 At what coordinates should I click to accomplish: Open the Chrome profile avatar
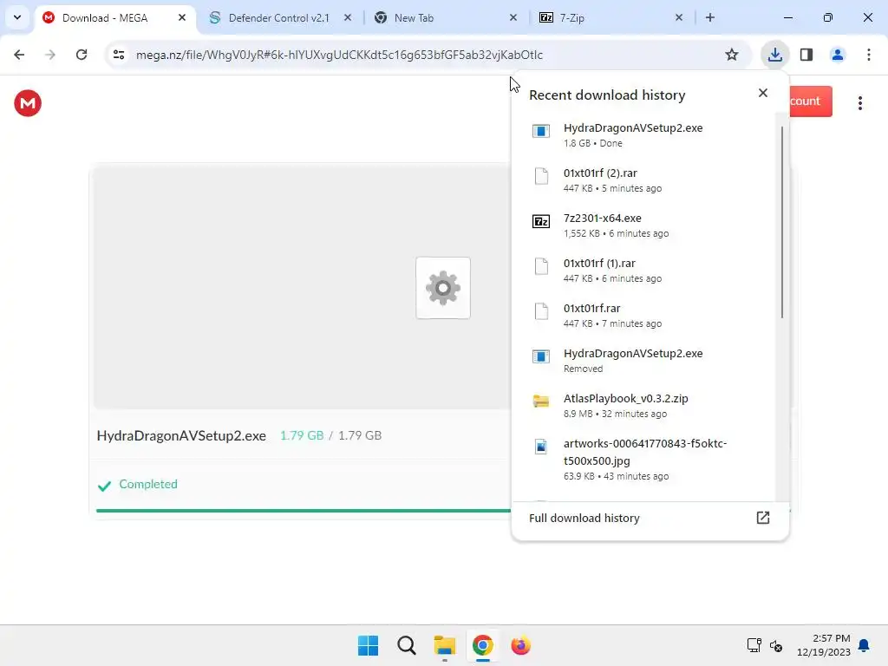click(x=837, y=55)
